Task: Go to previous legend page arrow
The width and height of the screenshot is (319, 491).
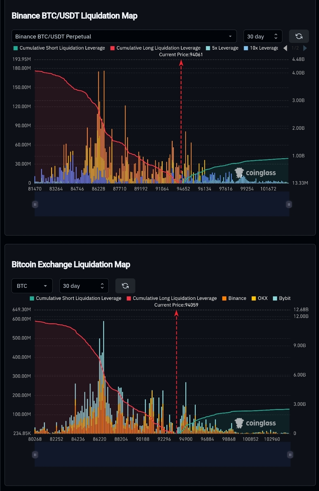Action: point(285,48)
